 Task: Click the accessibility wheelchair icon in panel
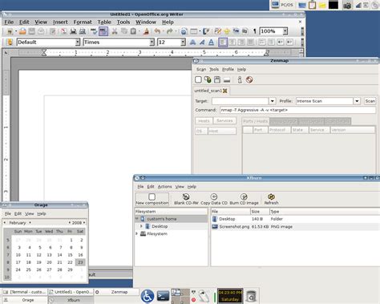148,296
